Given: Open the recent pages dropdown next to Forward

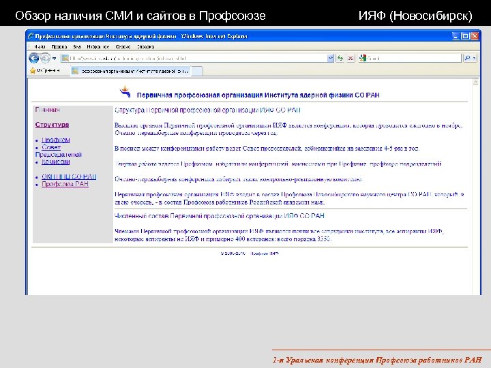Looking at the screenshot, I should pos(54,58).
